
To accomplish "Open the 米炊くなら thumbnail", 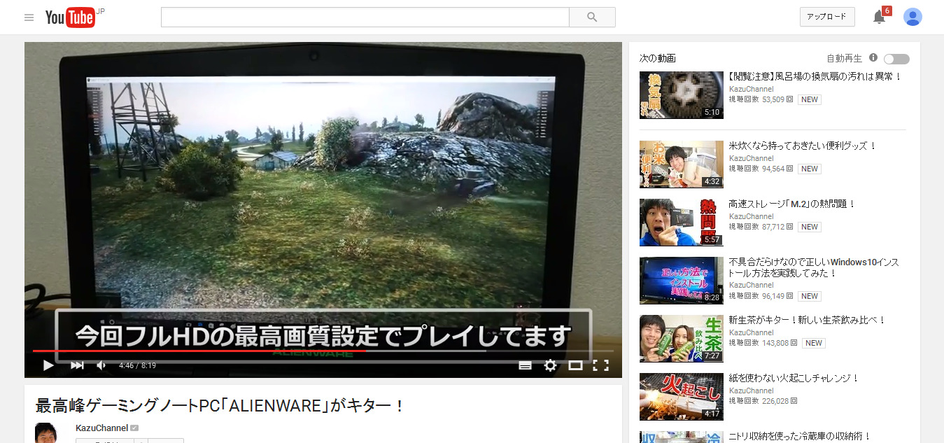I will click(682, 164).
